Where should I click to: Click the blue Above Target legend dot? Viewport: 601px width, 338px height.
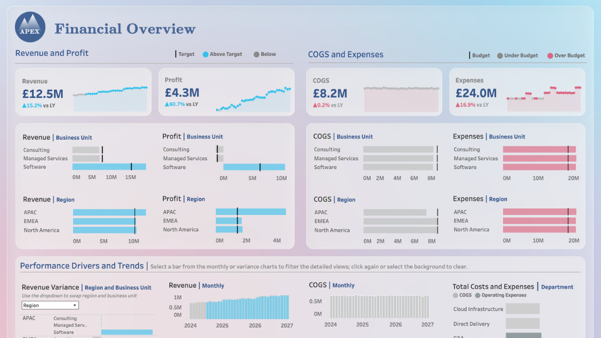coord(205,54)
